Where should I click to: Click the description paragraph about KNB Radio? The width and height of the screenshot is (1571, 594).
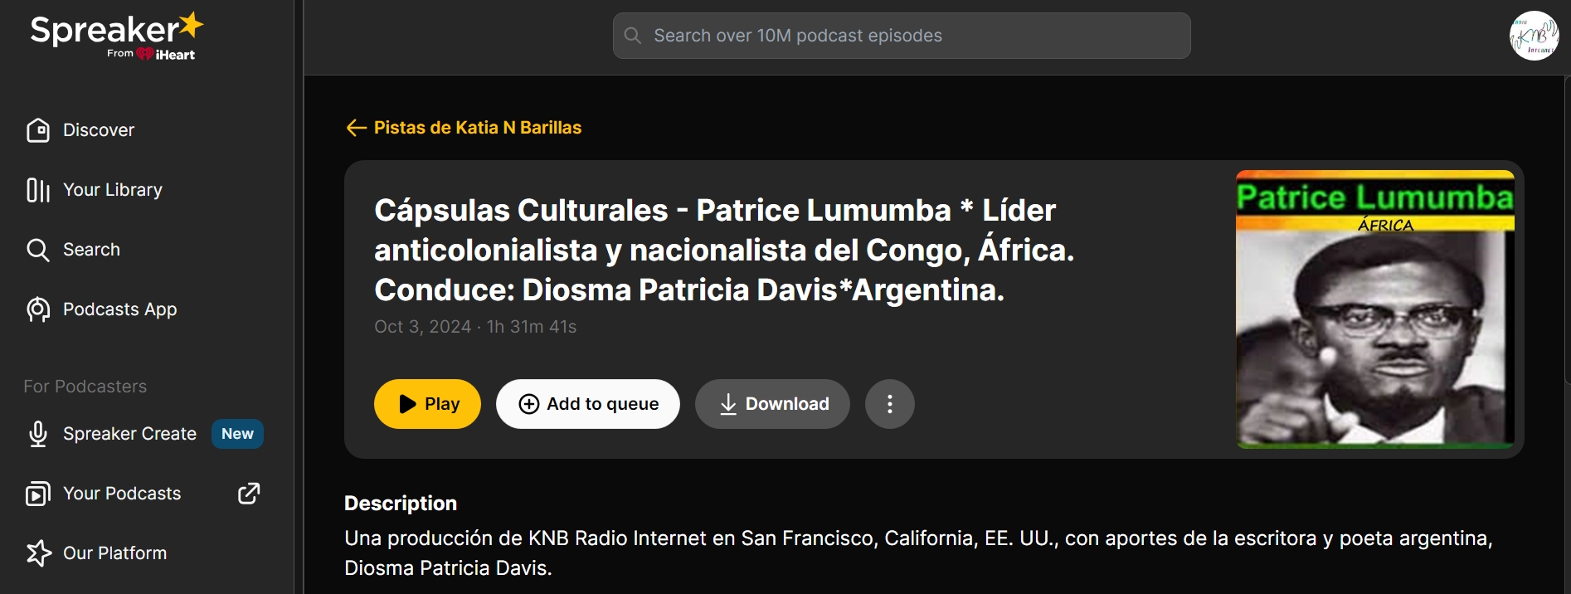(x=918, y=553)
